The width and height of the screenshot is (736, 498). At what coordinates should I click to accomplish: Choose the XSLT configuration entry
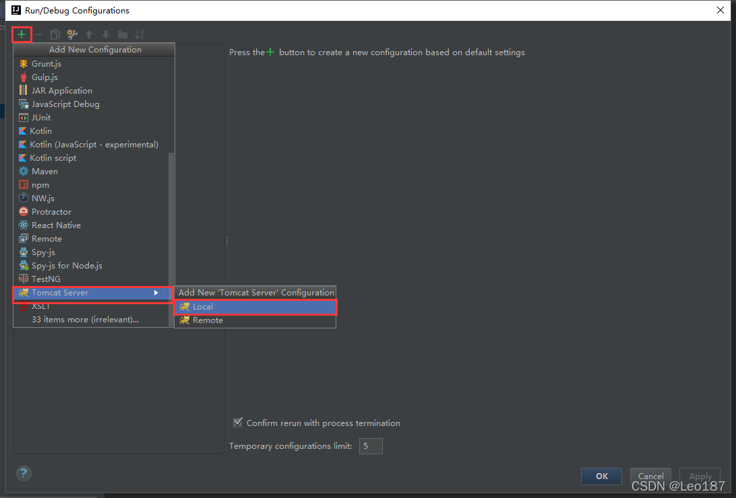(x=92, y=306)
